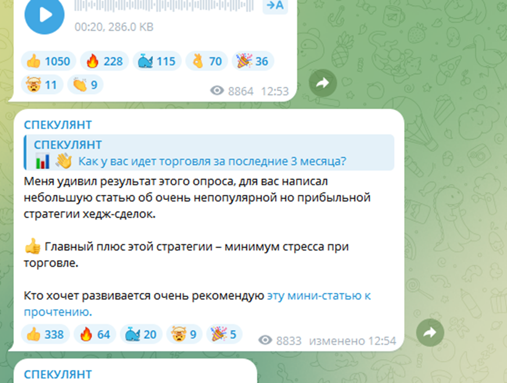Forward the hedge strategy post via share arrow

pyautogui.click(x=430, y=332)
